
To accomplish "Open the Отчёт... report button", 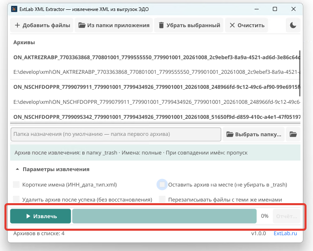I will click(x=287, y=216).
